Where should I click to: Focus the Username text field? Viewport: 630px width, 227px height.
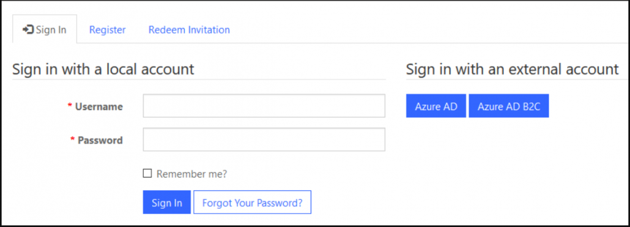[264, 106]
